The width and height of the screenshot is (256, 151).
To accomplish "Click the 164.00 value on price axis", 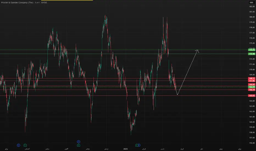I will pos(252,101).
